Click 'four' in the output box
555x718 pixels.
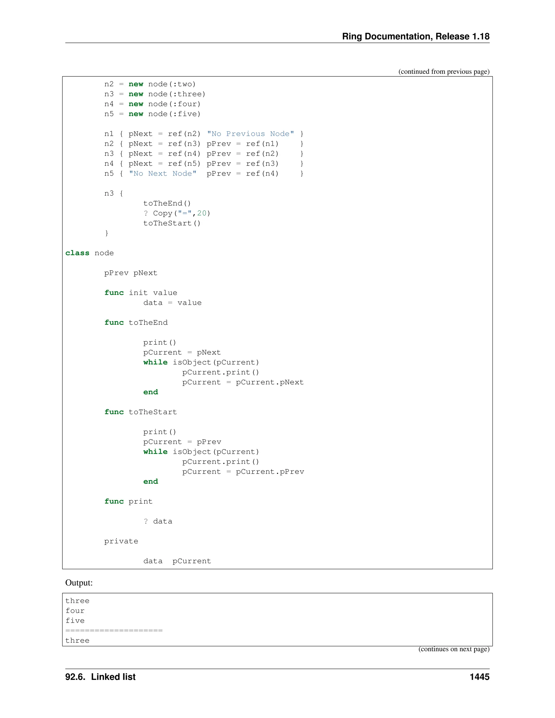(x=75, y=610)
